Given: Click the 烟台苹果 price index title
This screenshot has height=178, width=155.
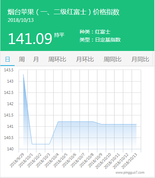Looking at the screenshot, I should tap(63, 12).
